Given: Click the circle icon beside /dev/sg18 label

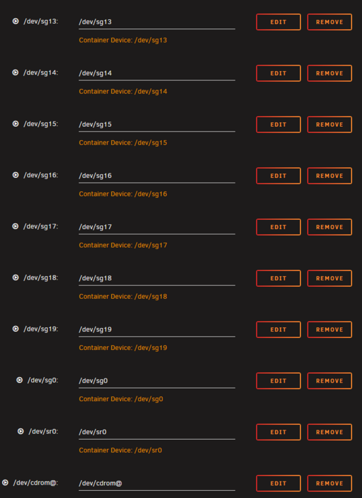Looking at the screenshot, I should pos(15,278).
